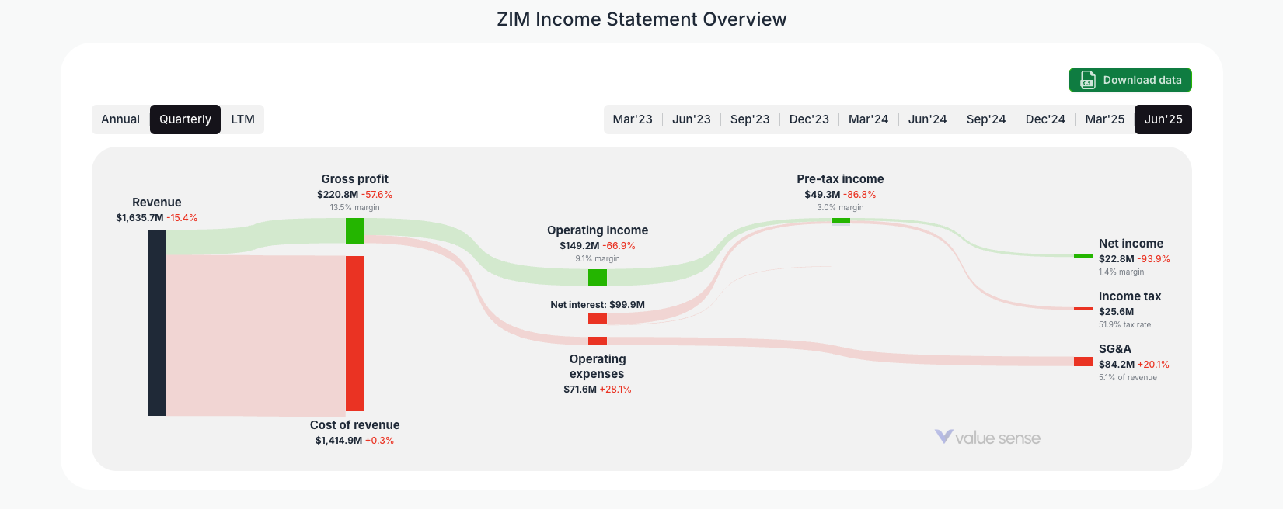Click the Excel file icon on Download data
Viewport: 1283px width, 509px height.
click(1086, 80)
